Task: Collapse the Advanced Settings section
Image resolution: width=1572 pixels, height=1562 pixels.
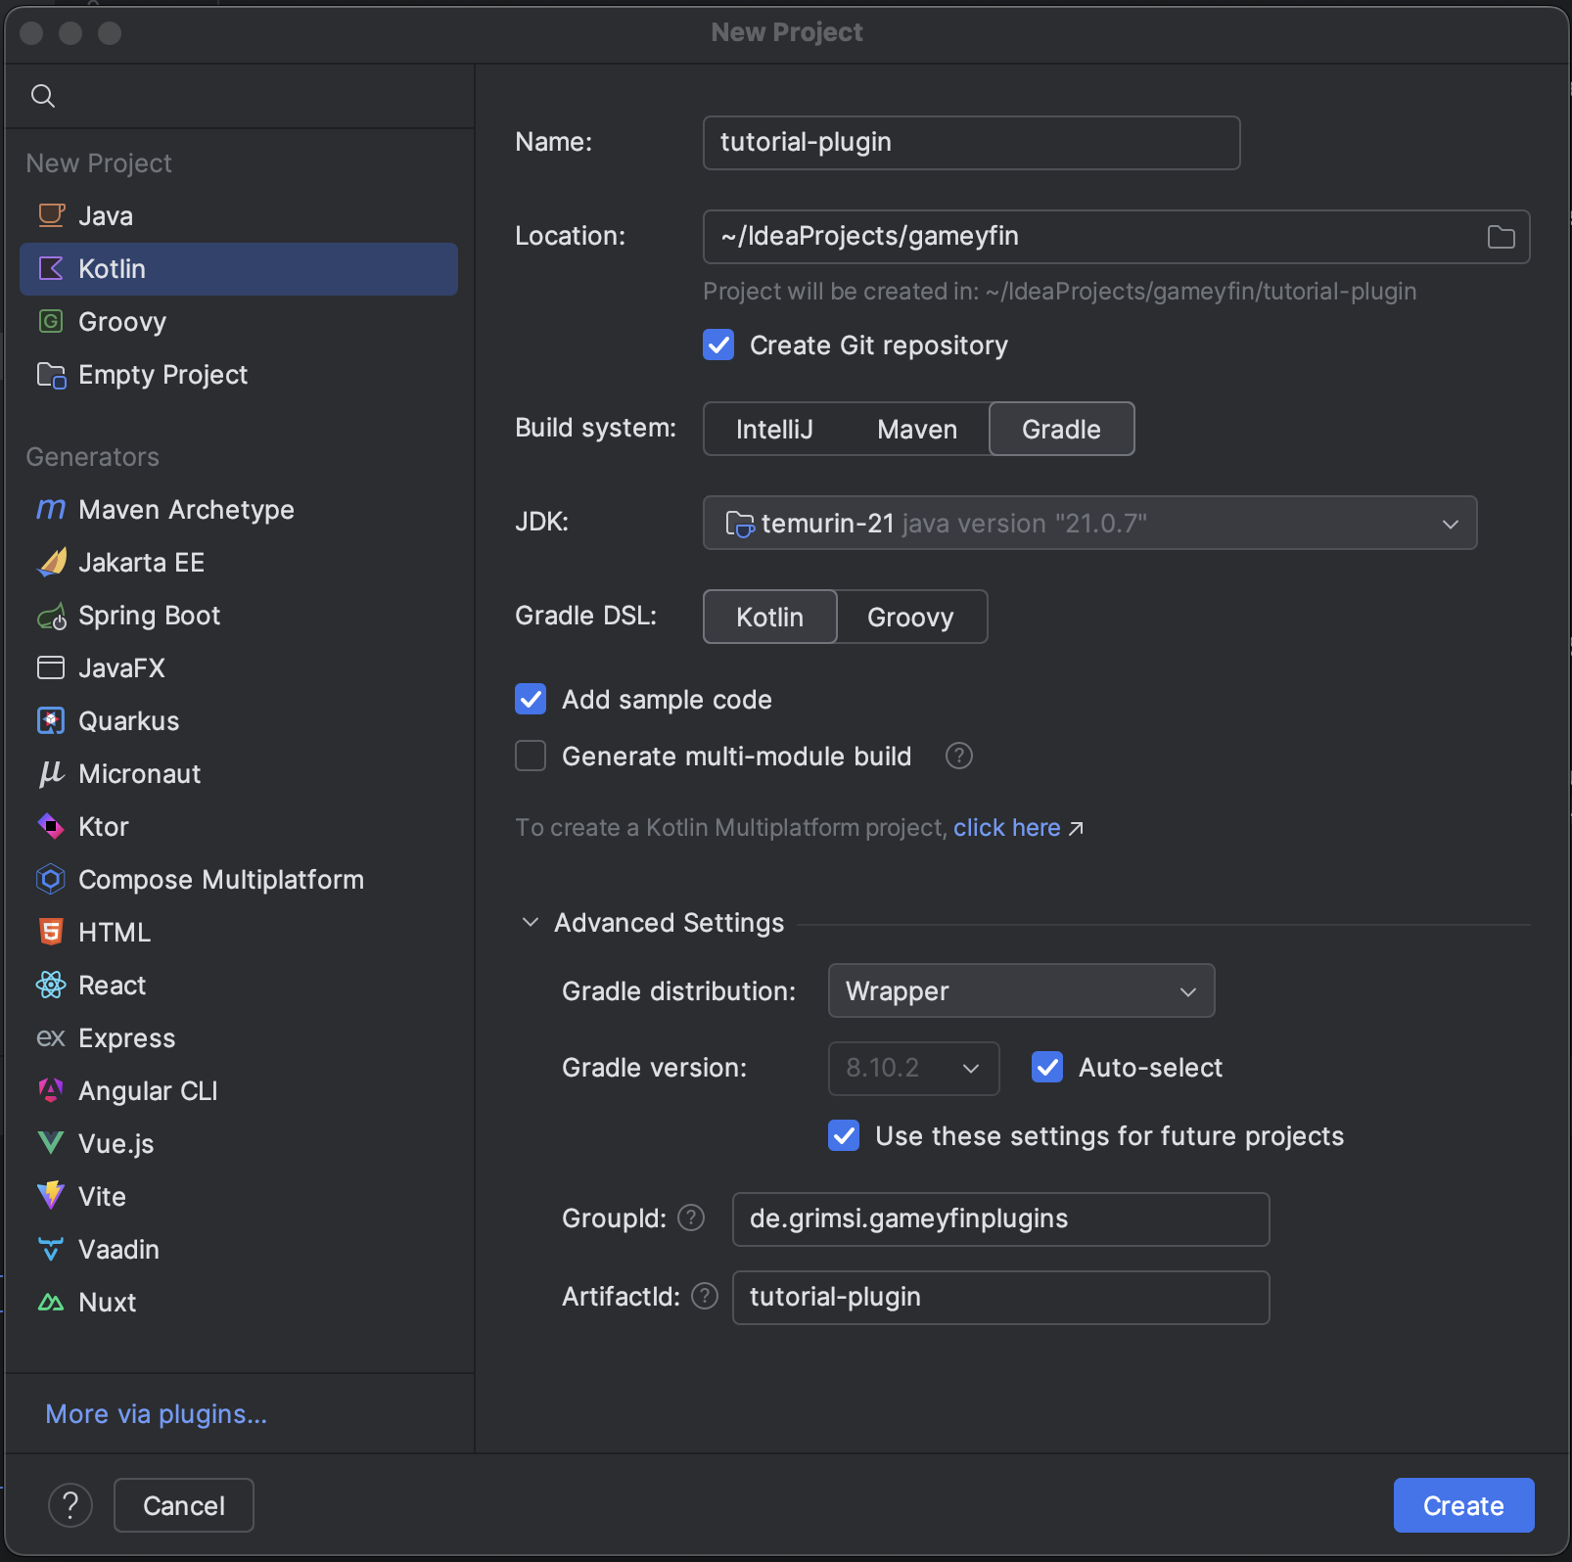Action: [531, 922]
